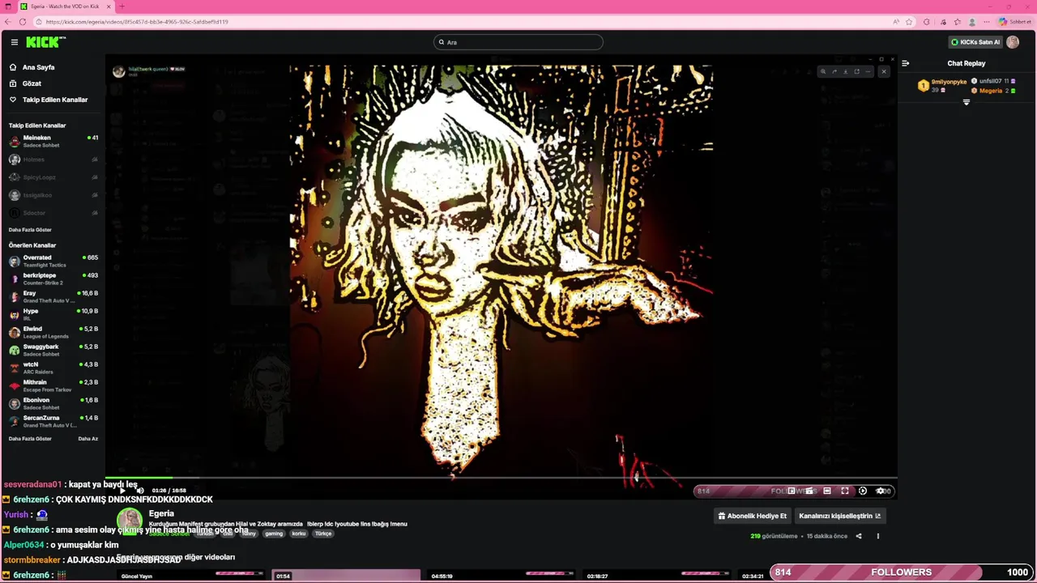Select the gaming tag
1037x583 pixels.
[274, 534]
